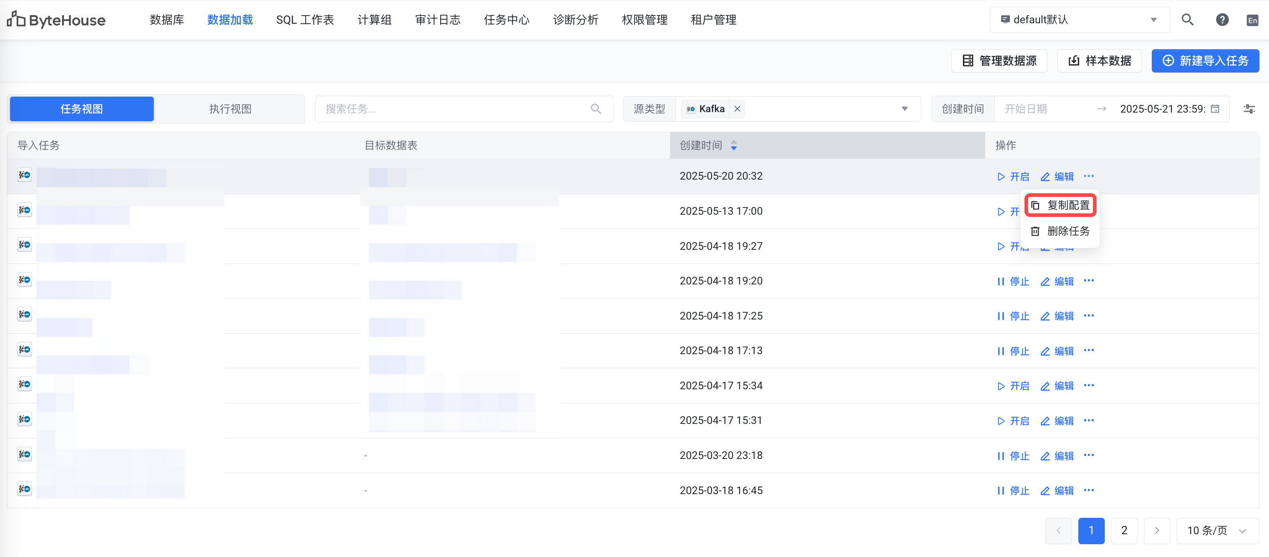
Task: Click the Kafka icon of the 2025-05-13 17:00 task
Action: coord(25,210)
